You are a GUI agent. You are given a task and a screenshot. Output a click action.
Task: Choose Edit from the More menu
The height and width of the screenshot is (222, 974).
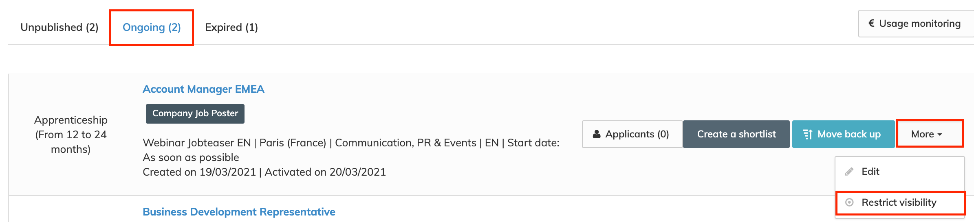pyautogui.click(x=870, y=172)
